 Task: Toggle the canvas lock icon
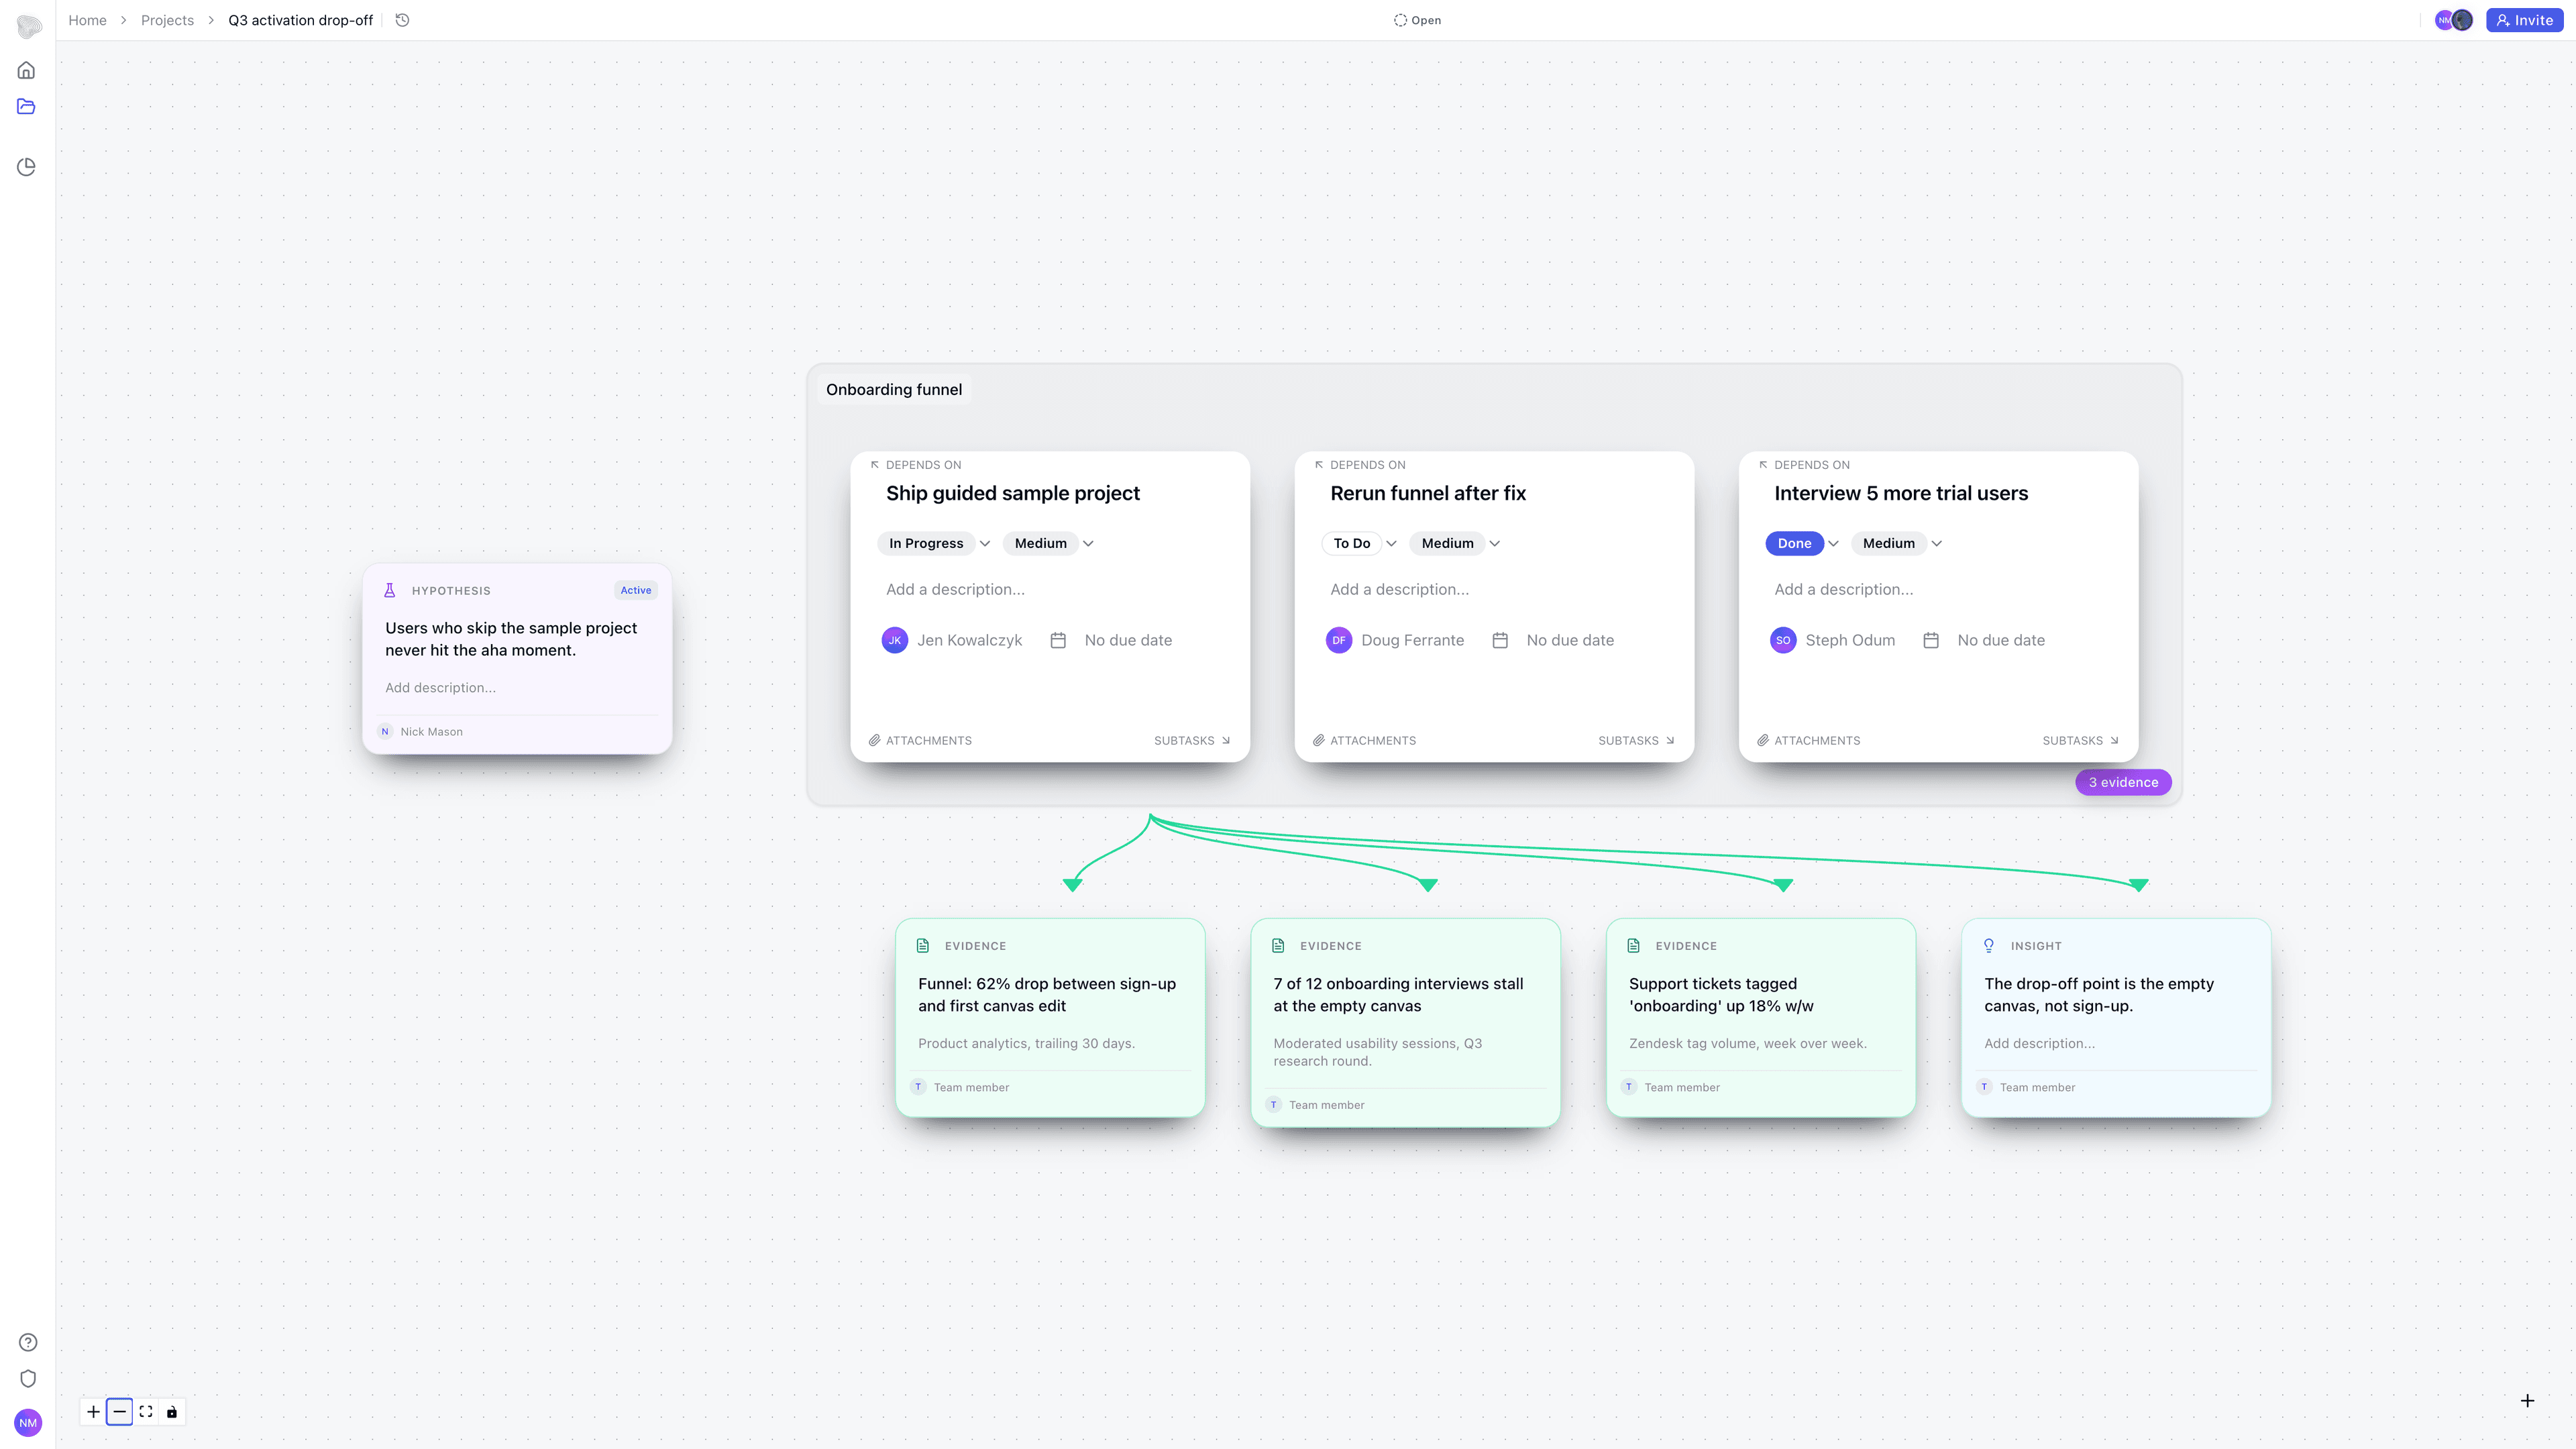172,1411
